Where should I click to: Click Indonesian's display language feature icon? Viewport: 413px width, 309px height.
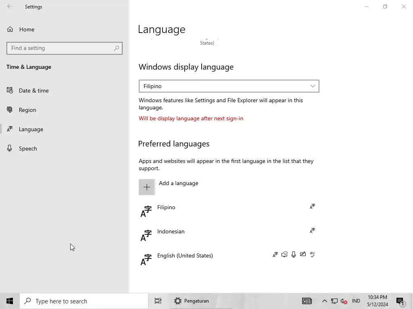[313, 231]
